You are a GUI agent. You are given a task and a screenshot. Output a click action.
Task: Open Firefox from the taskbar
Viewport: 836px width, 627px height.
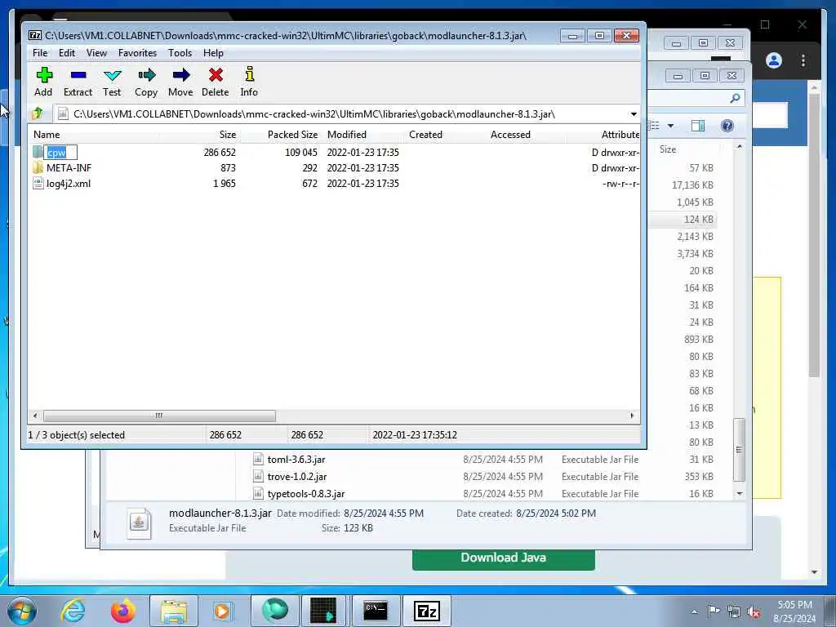(x=122, y=611)
